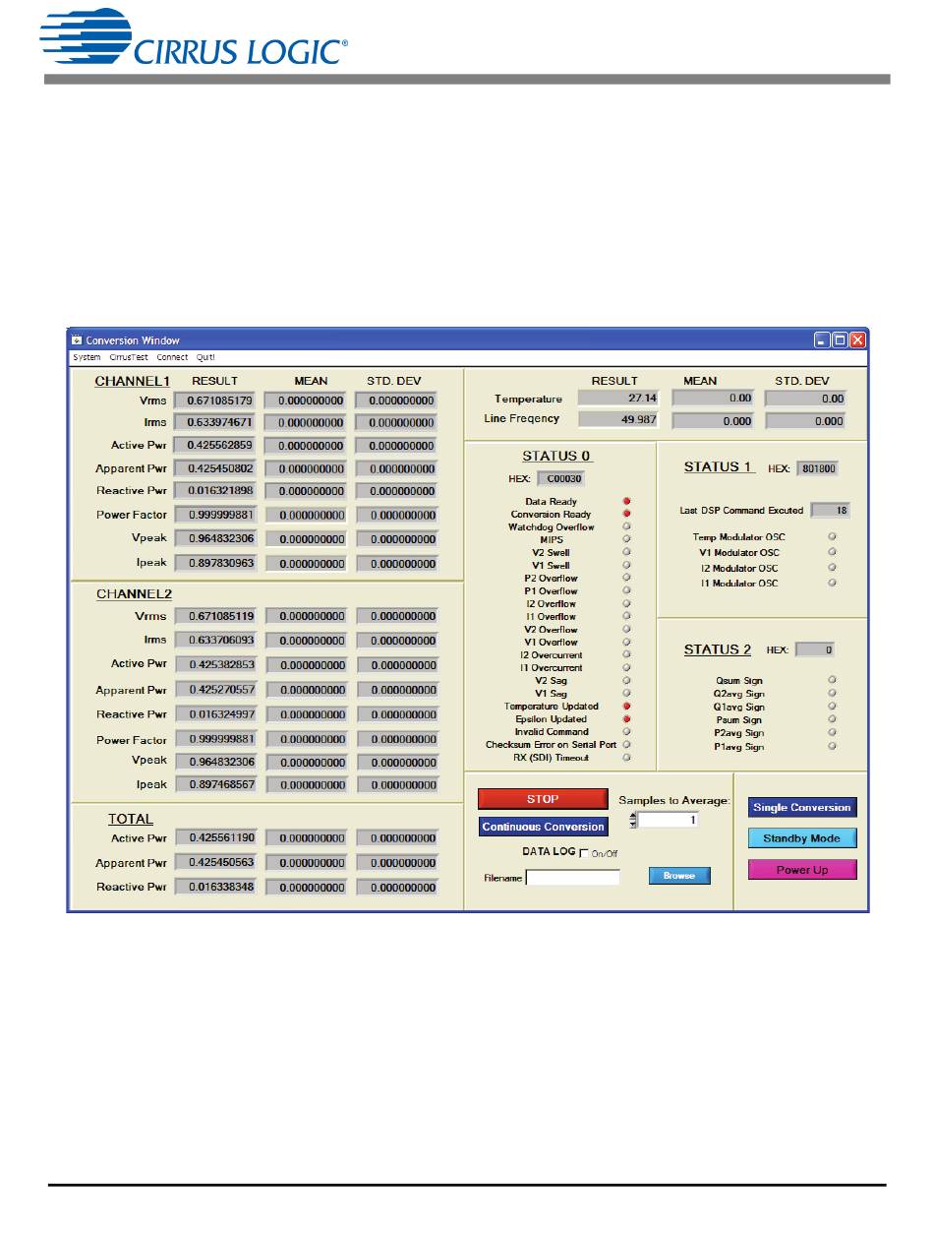Enable the DATA LOG On/Off checkbox
934x1234 pixels.
pyautogui.click(x=584, y=853)
